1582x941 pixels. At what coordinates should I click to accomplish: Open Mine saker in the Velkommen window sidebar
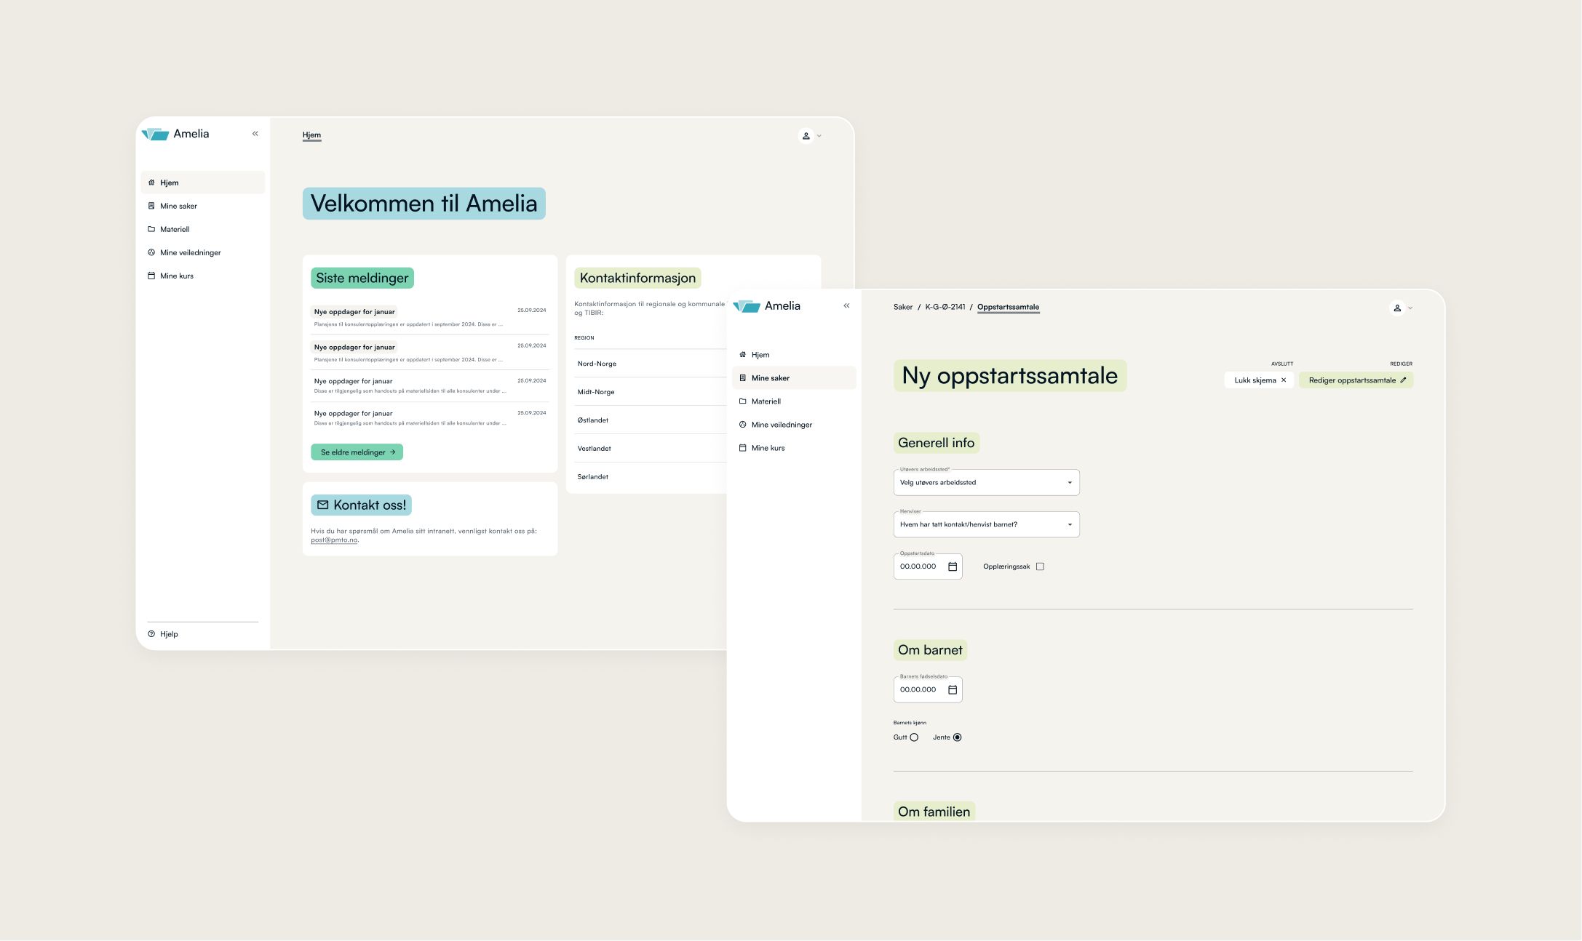click(203, 206)
